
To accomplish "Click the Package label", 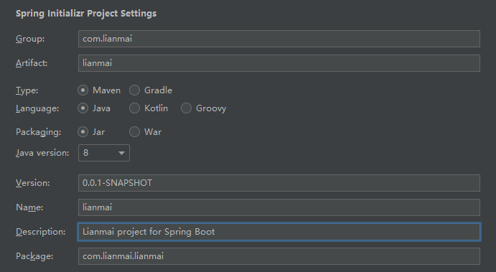I will tap(34, 256).
